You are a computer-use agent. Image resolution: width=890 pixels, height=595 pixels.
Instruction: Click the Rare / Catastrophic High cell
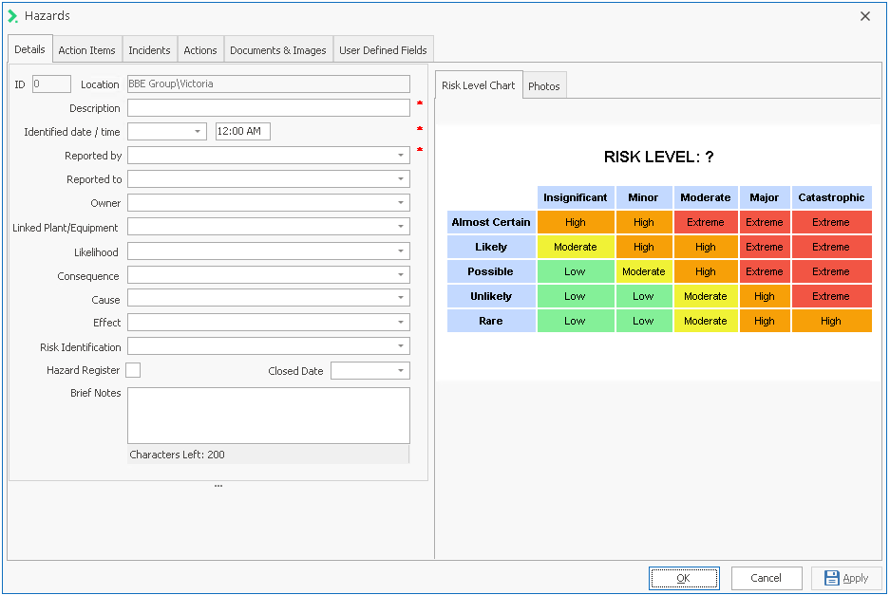831,321
